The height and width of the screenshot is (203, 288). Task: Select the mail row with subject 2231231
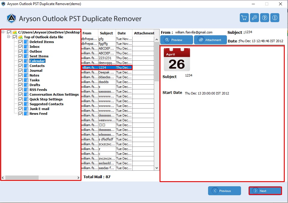(118, 58)
